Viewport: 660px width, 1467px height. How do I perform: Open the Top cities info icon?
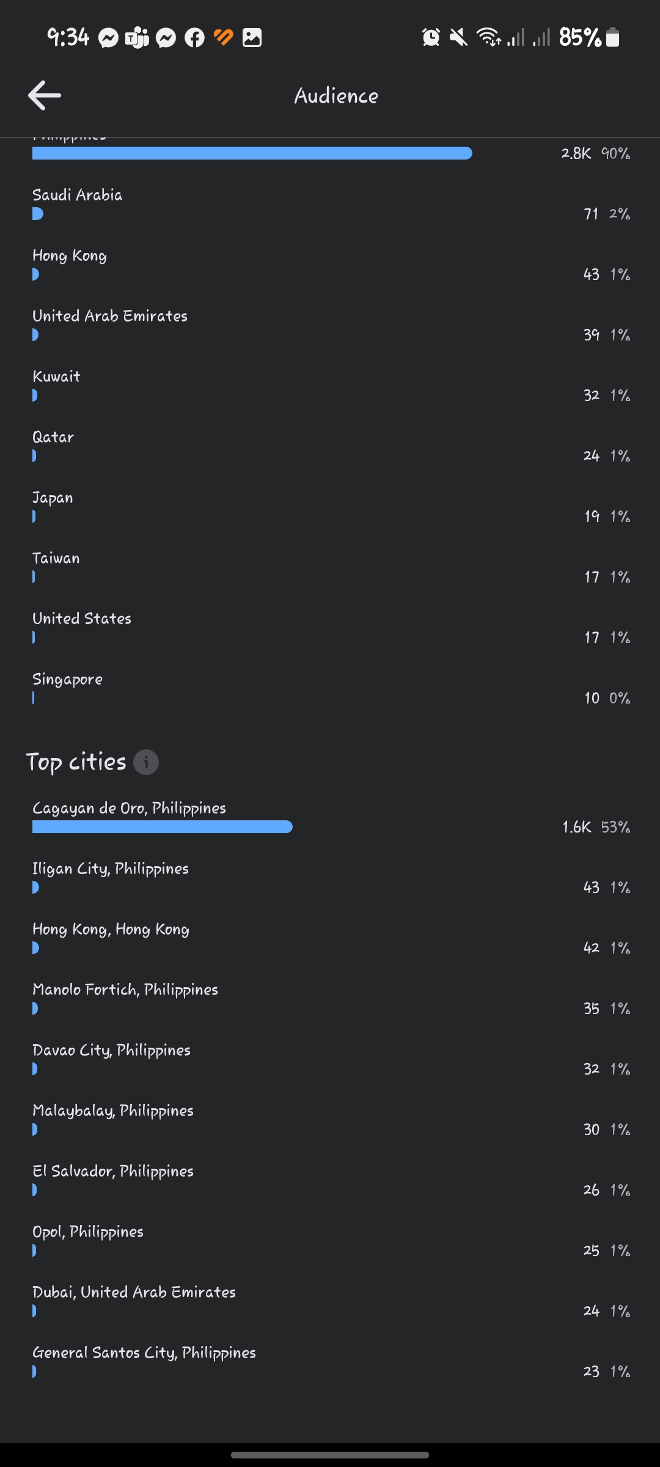146,762
